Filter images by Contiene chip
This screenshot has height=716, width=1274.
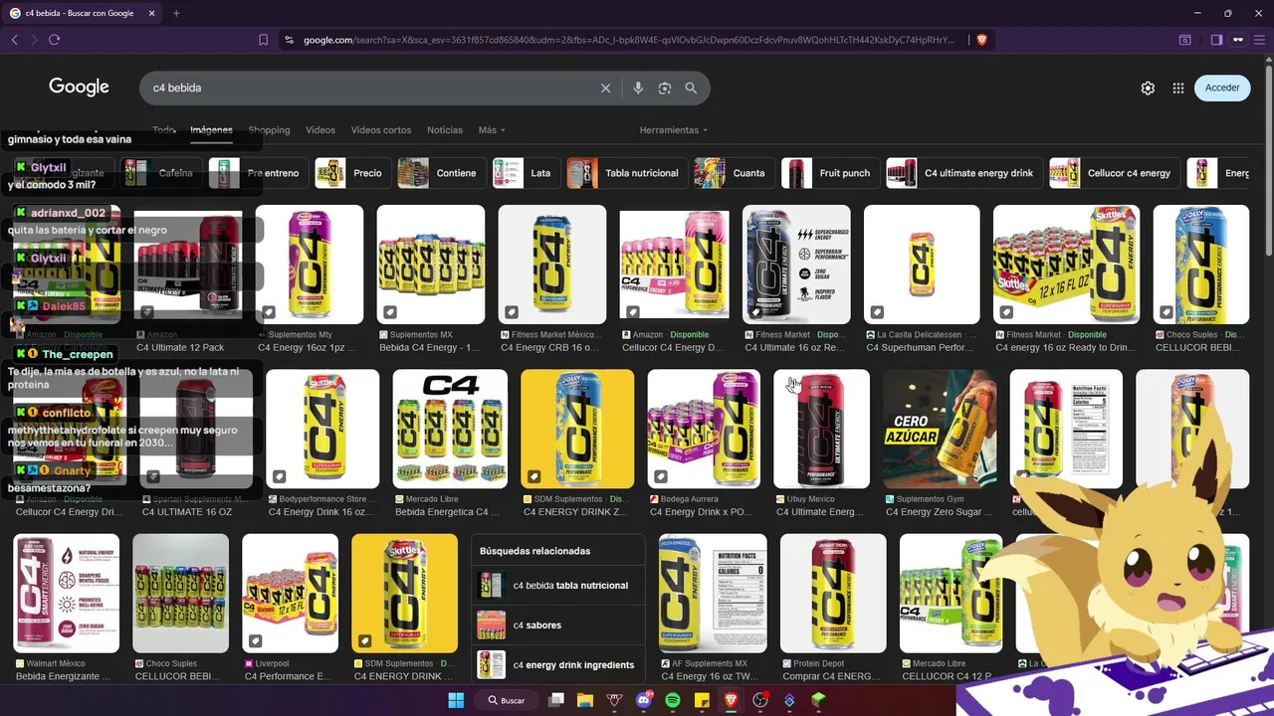(x=441, y=173)
